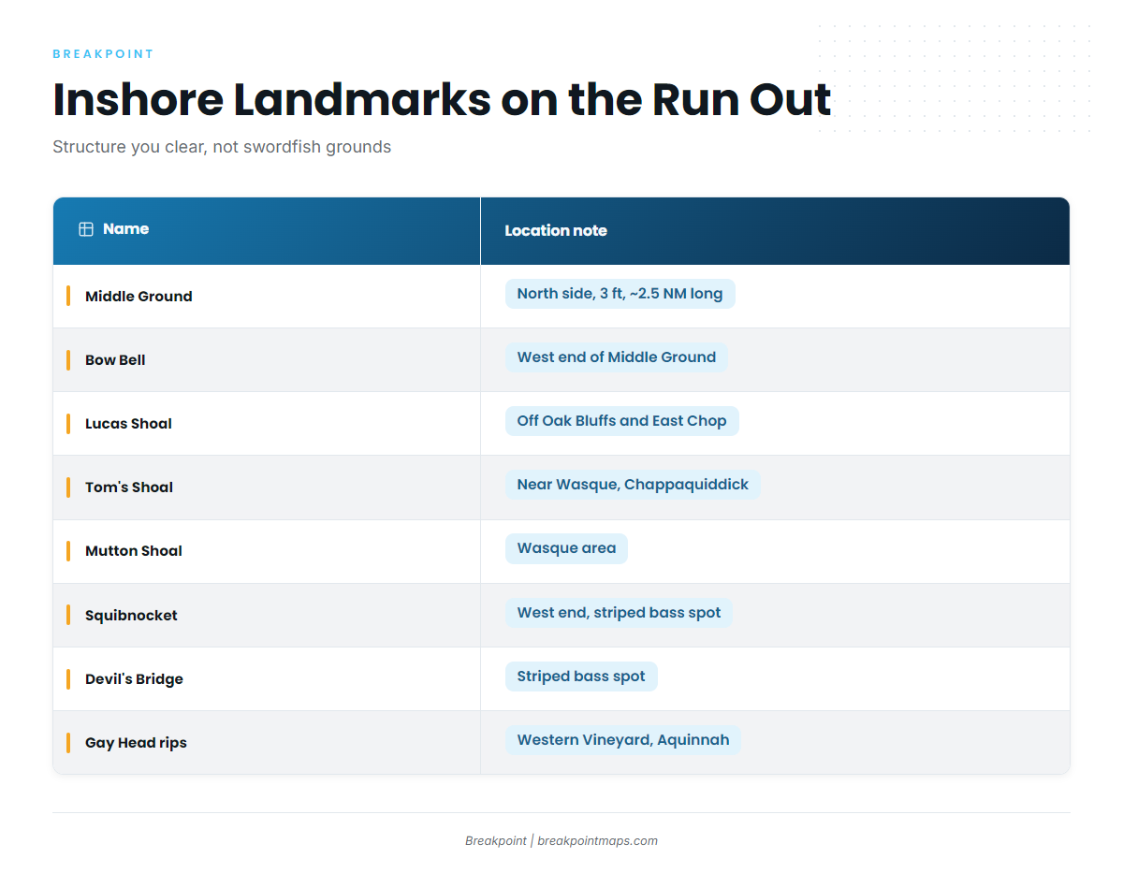Click the 'Structure you clear, not swordfish grounds' subtitle
Image resolution: width=1123 pixels, height=873 pixels.
click(x=222, y=147)
